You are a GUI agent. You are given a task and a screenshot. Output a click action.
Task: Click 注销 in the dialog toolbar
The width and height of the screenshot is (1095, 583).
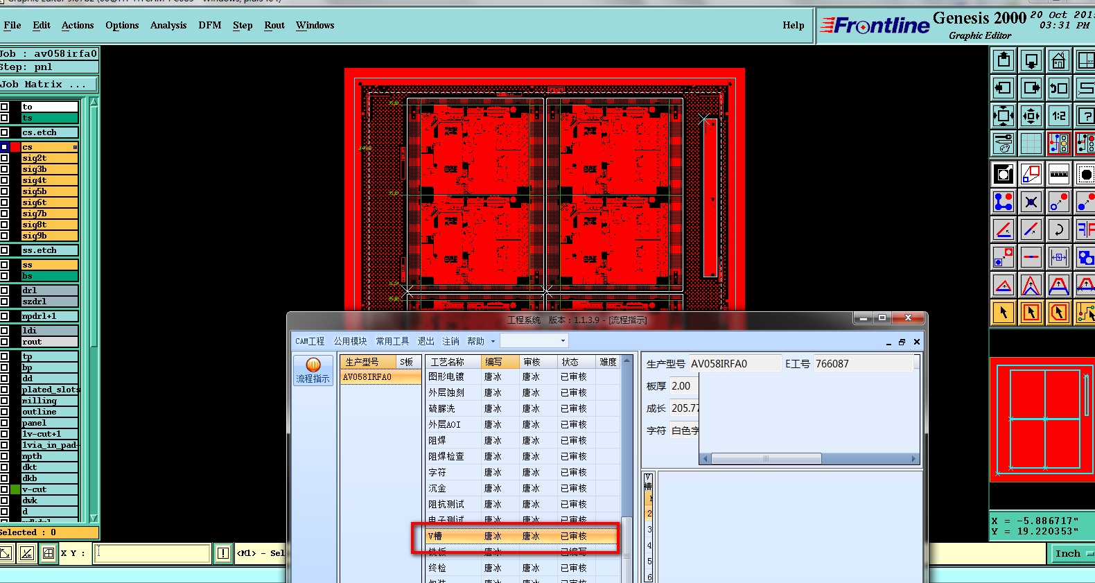pyautogui.click(x=450, y=342)
